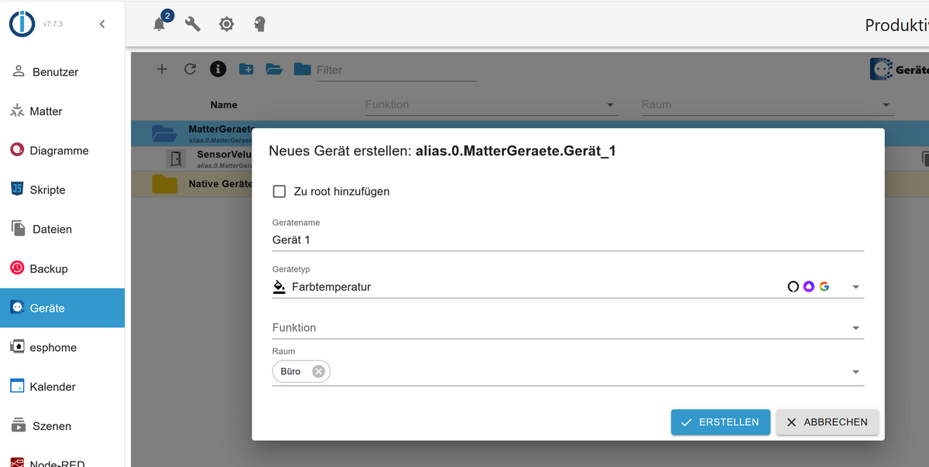Open the wrench system settings icon
The width and height of the screenshot is (929, 467).
pyautogui.click(x=193, y=24)
